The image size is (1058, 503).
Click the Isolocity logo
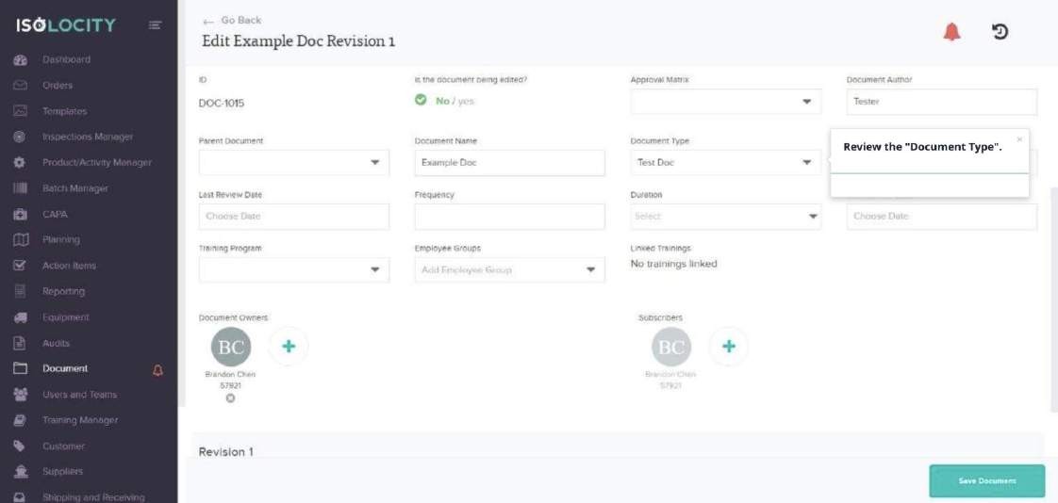click(x=66, y=25)
